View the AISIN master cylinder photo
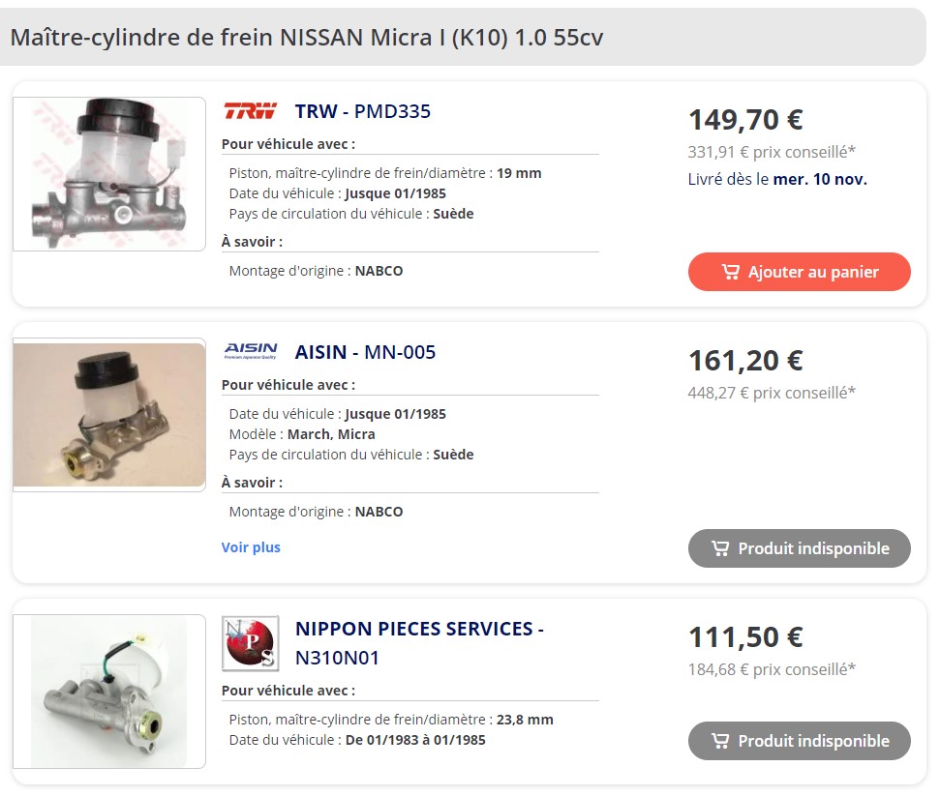Screen dimensions: 940x796 click(x=109, y=415)
